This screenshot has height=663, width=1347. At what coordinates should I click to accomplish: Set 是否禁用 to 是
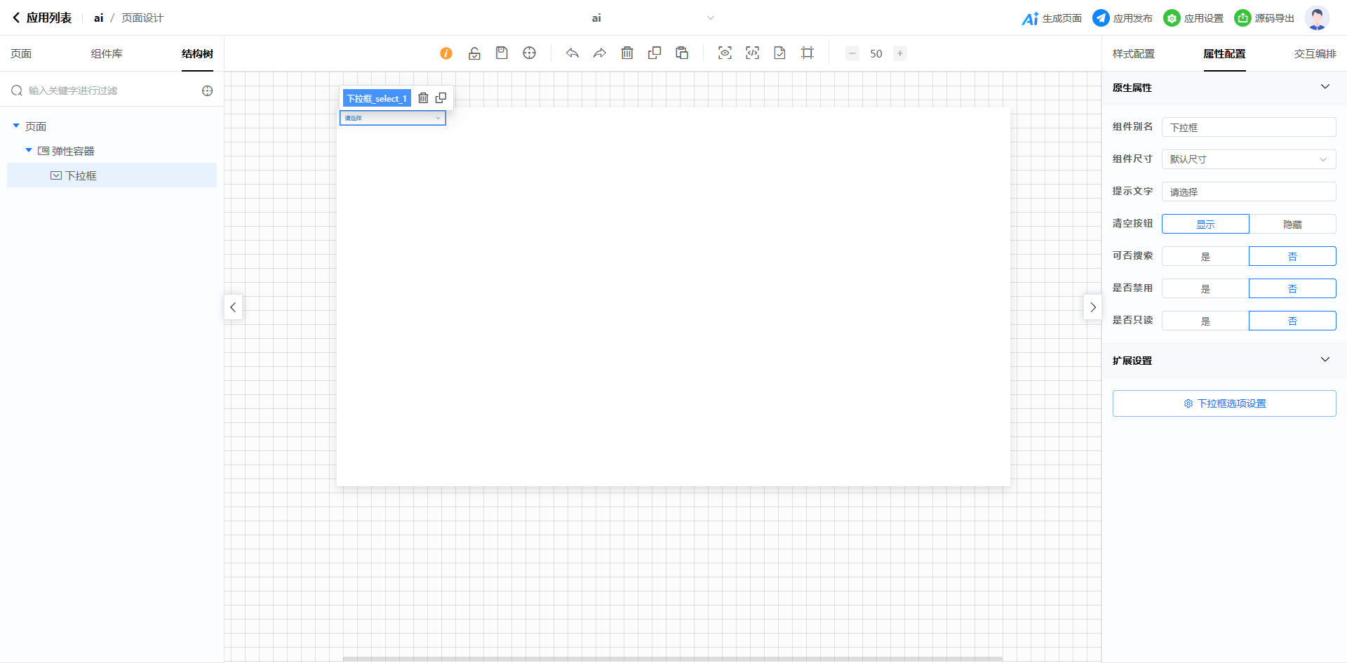click(x=1205, y=289)
